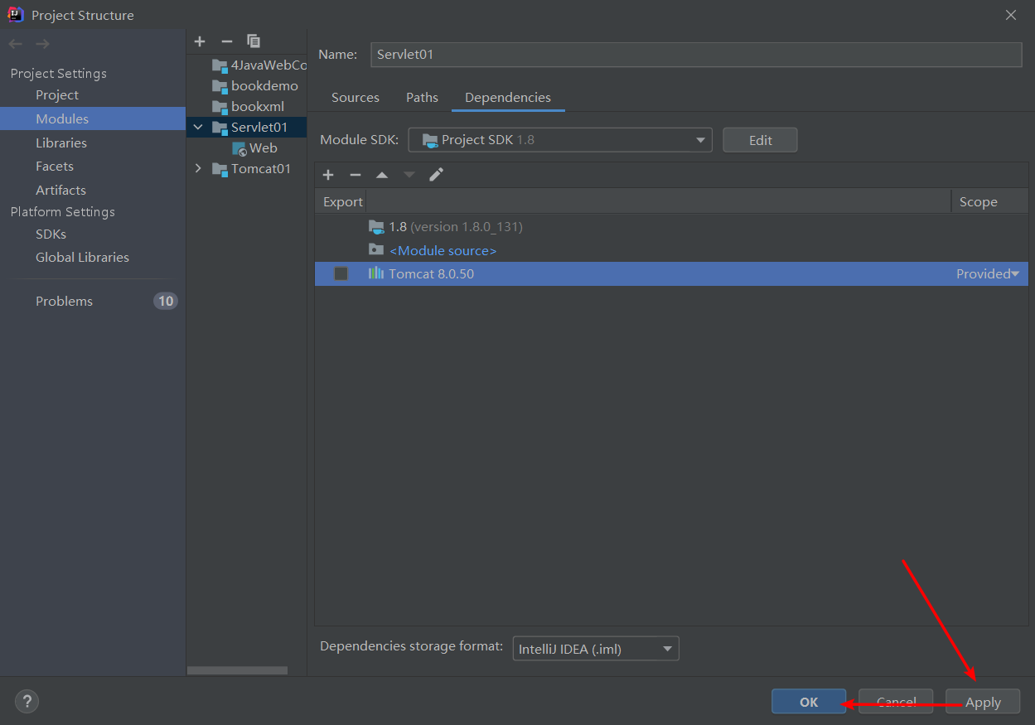Open Facets in the left sidebar
This screenshot has height=725, width=1035.
55,167
